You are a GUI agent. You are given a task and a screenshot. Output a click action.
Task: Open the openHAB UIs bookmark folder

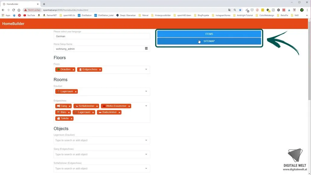point(67,15)
